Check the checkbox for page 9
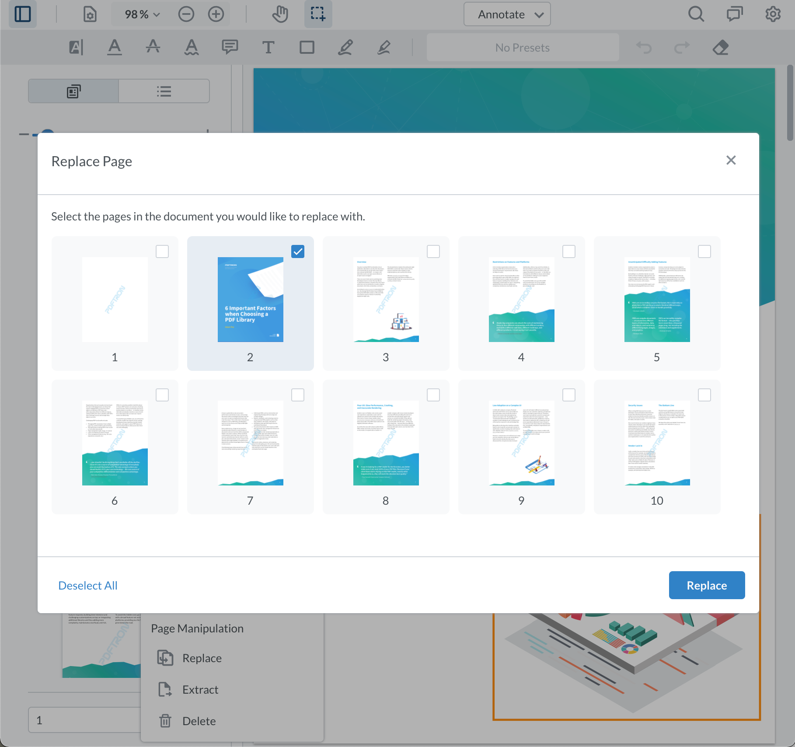This screenshot has width=795, height=747. click(x=569, y=395)
